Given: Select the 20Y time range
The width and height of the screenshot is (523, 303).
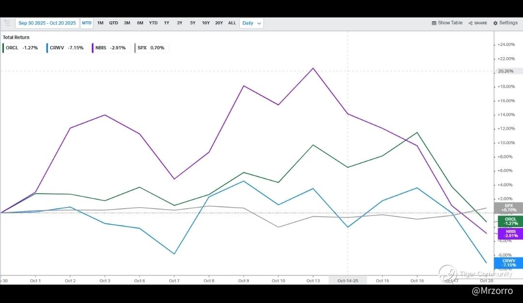Looking at the screenshot, I should (219, 23).
